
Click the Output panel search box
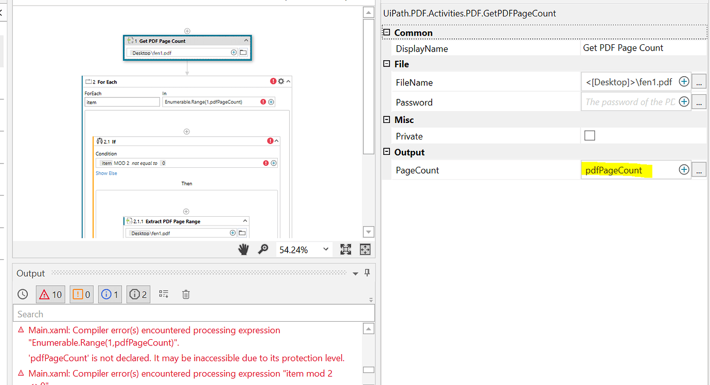(194, 313)
